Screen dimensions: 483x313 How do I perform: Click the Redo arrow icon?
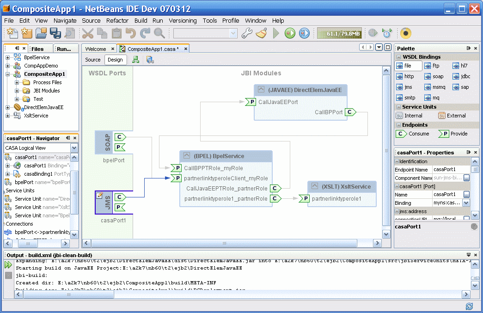point(145,33)
